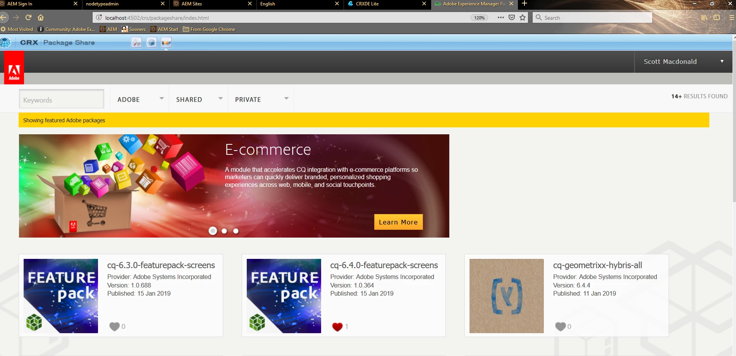Viewport: 736px width, 356px height.
Task: Open the From Google Chrome bookmarks folder
Action: coord(209,29)
